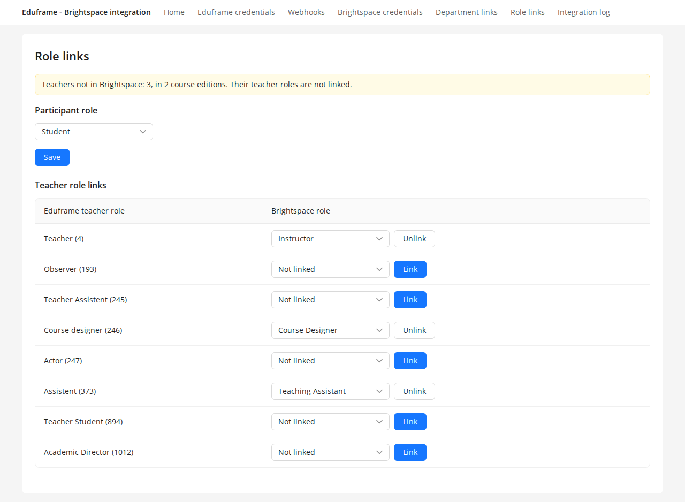This screenshot has height=502, width=685.
Task: Click the 'Teacher (4)' role name
Action: click(x=64, y=239)
